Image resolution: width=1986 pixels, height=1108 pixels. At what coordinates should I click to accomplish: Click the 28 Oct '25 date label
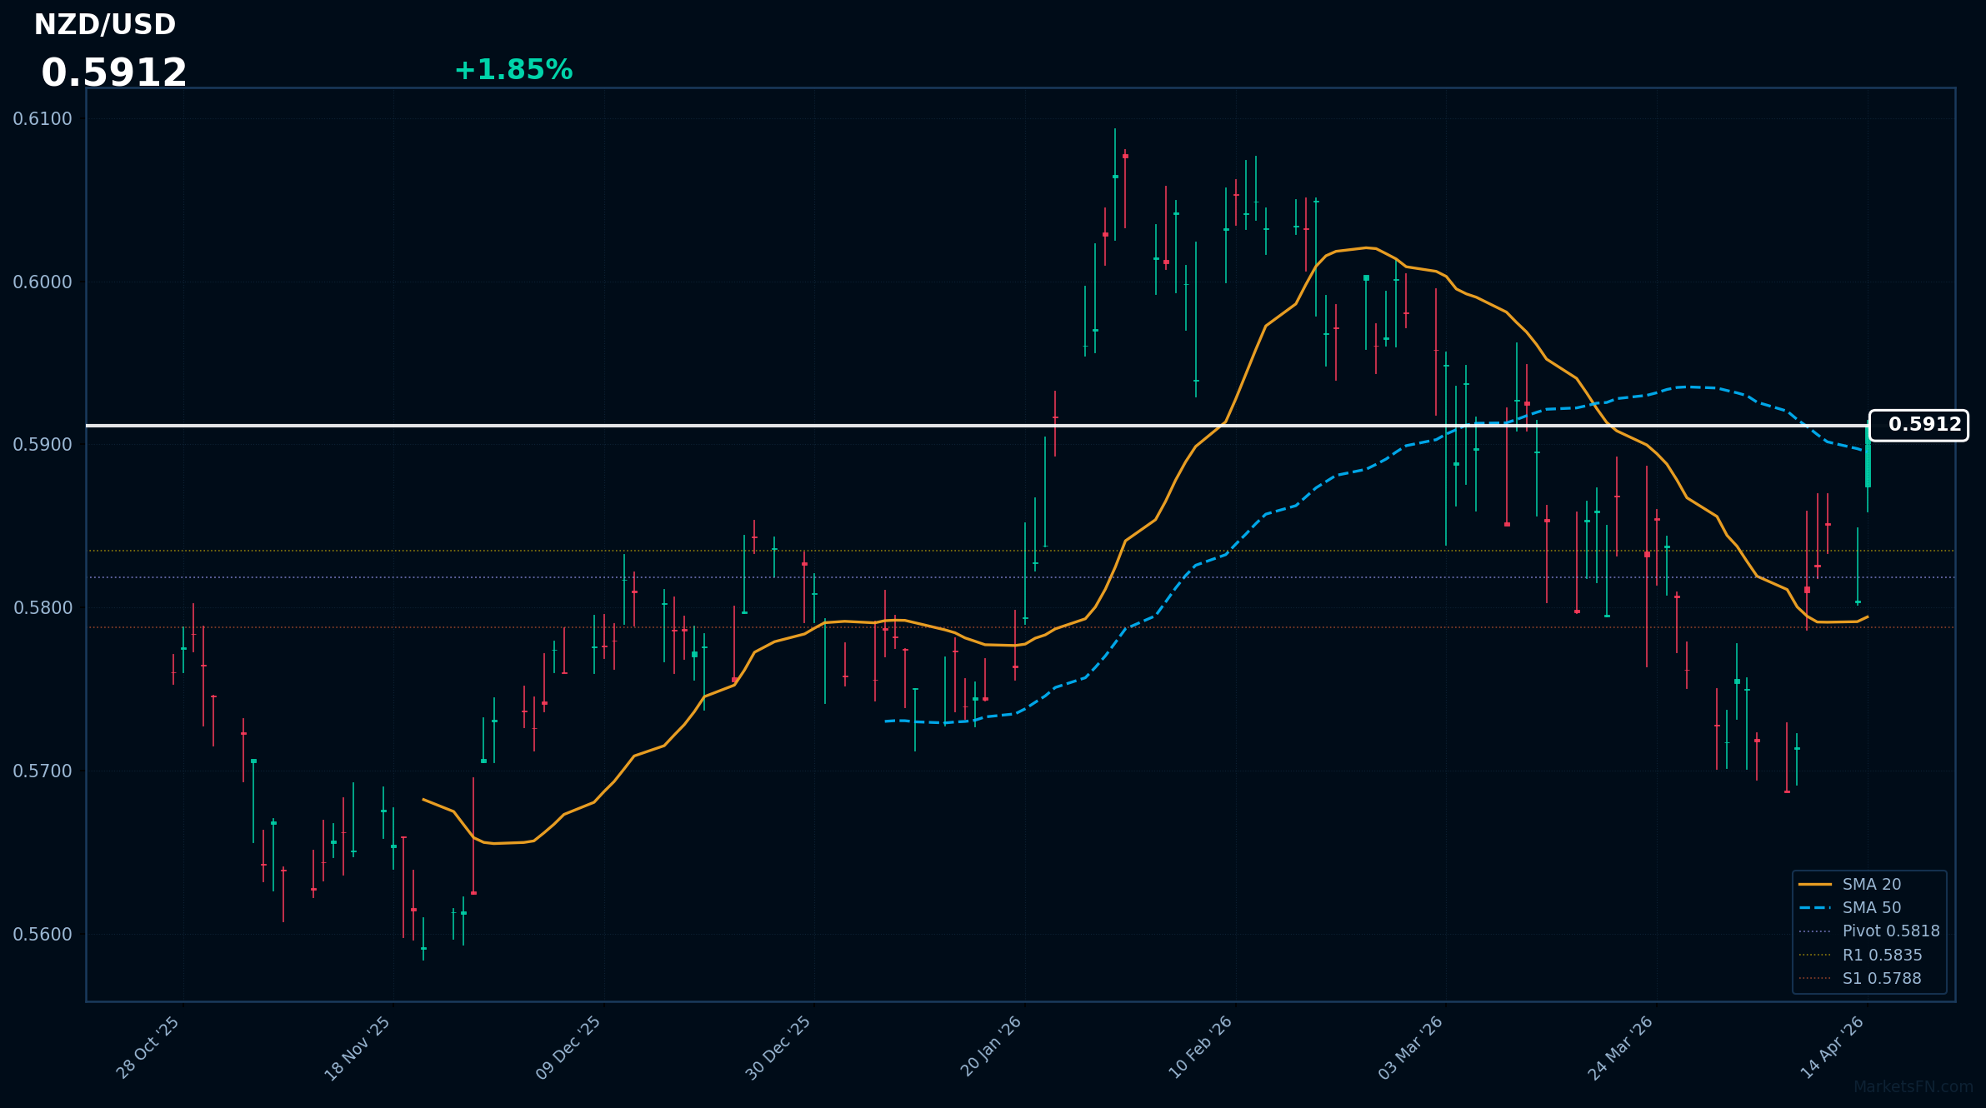point(148,1048)
